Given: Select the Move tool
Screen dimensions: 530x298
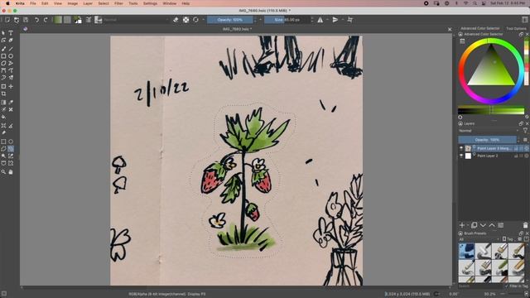Looking at the screenshot, I should pyautogui.click(x=11, y=86).
